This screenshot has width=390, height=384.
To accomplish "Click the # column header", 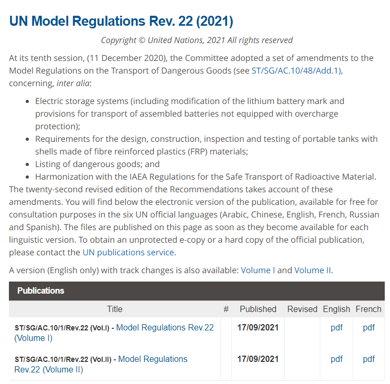I will tap(226, 309).
